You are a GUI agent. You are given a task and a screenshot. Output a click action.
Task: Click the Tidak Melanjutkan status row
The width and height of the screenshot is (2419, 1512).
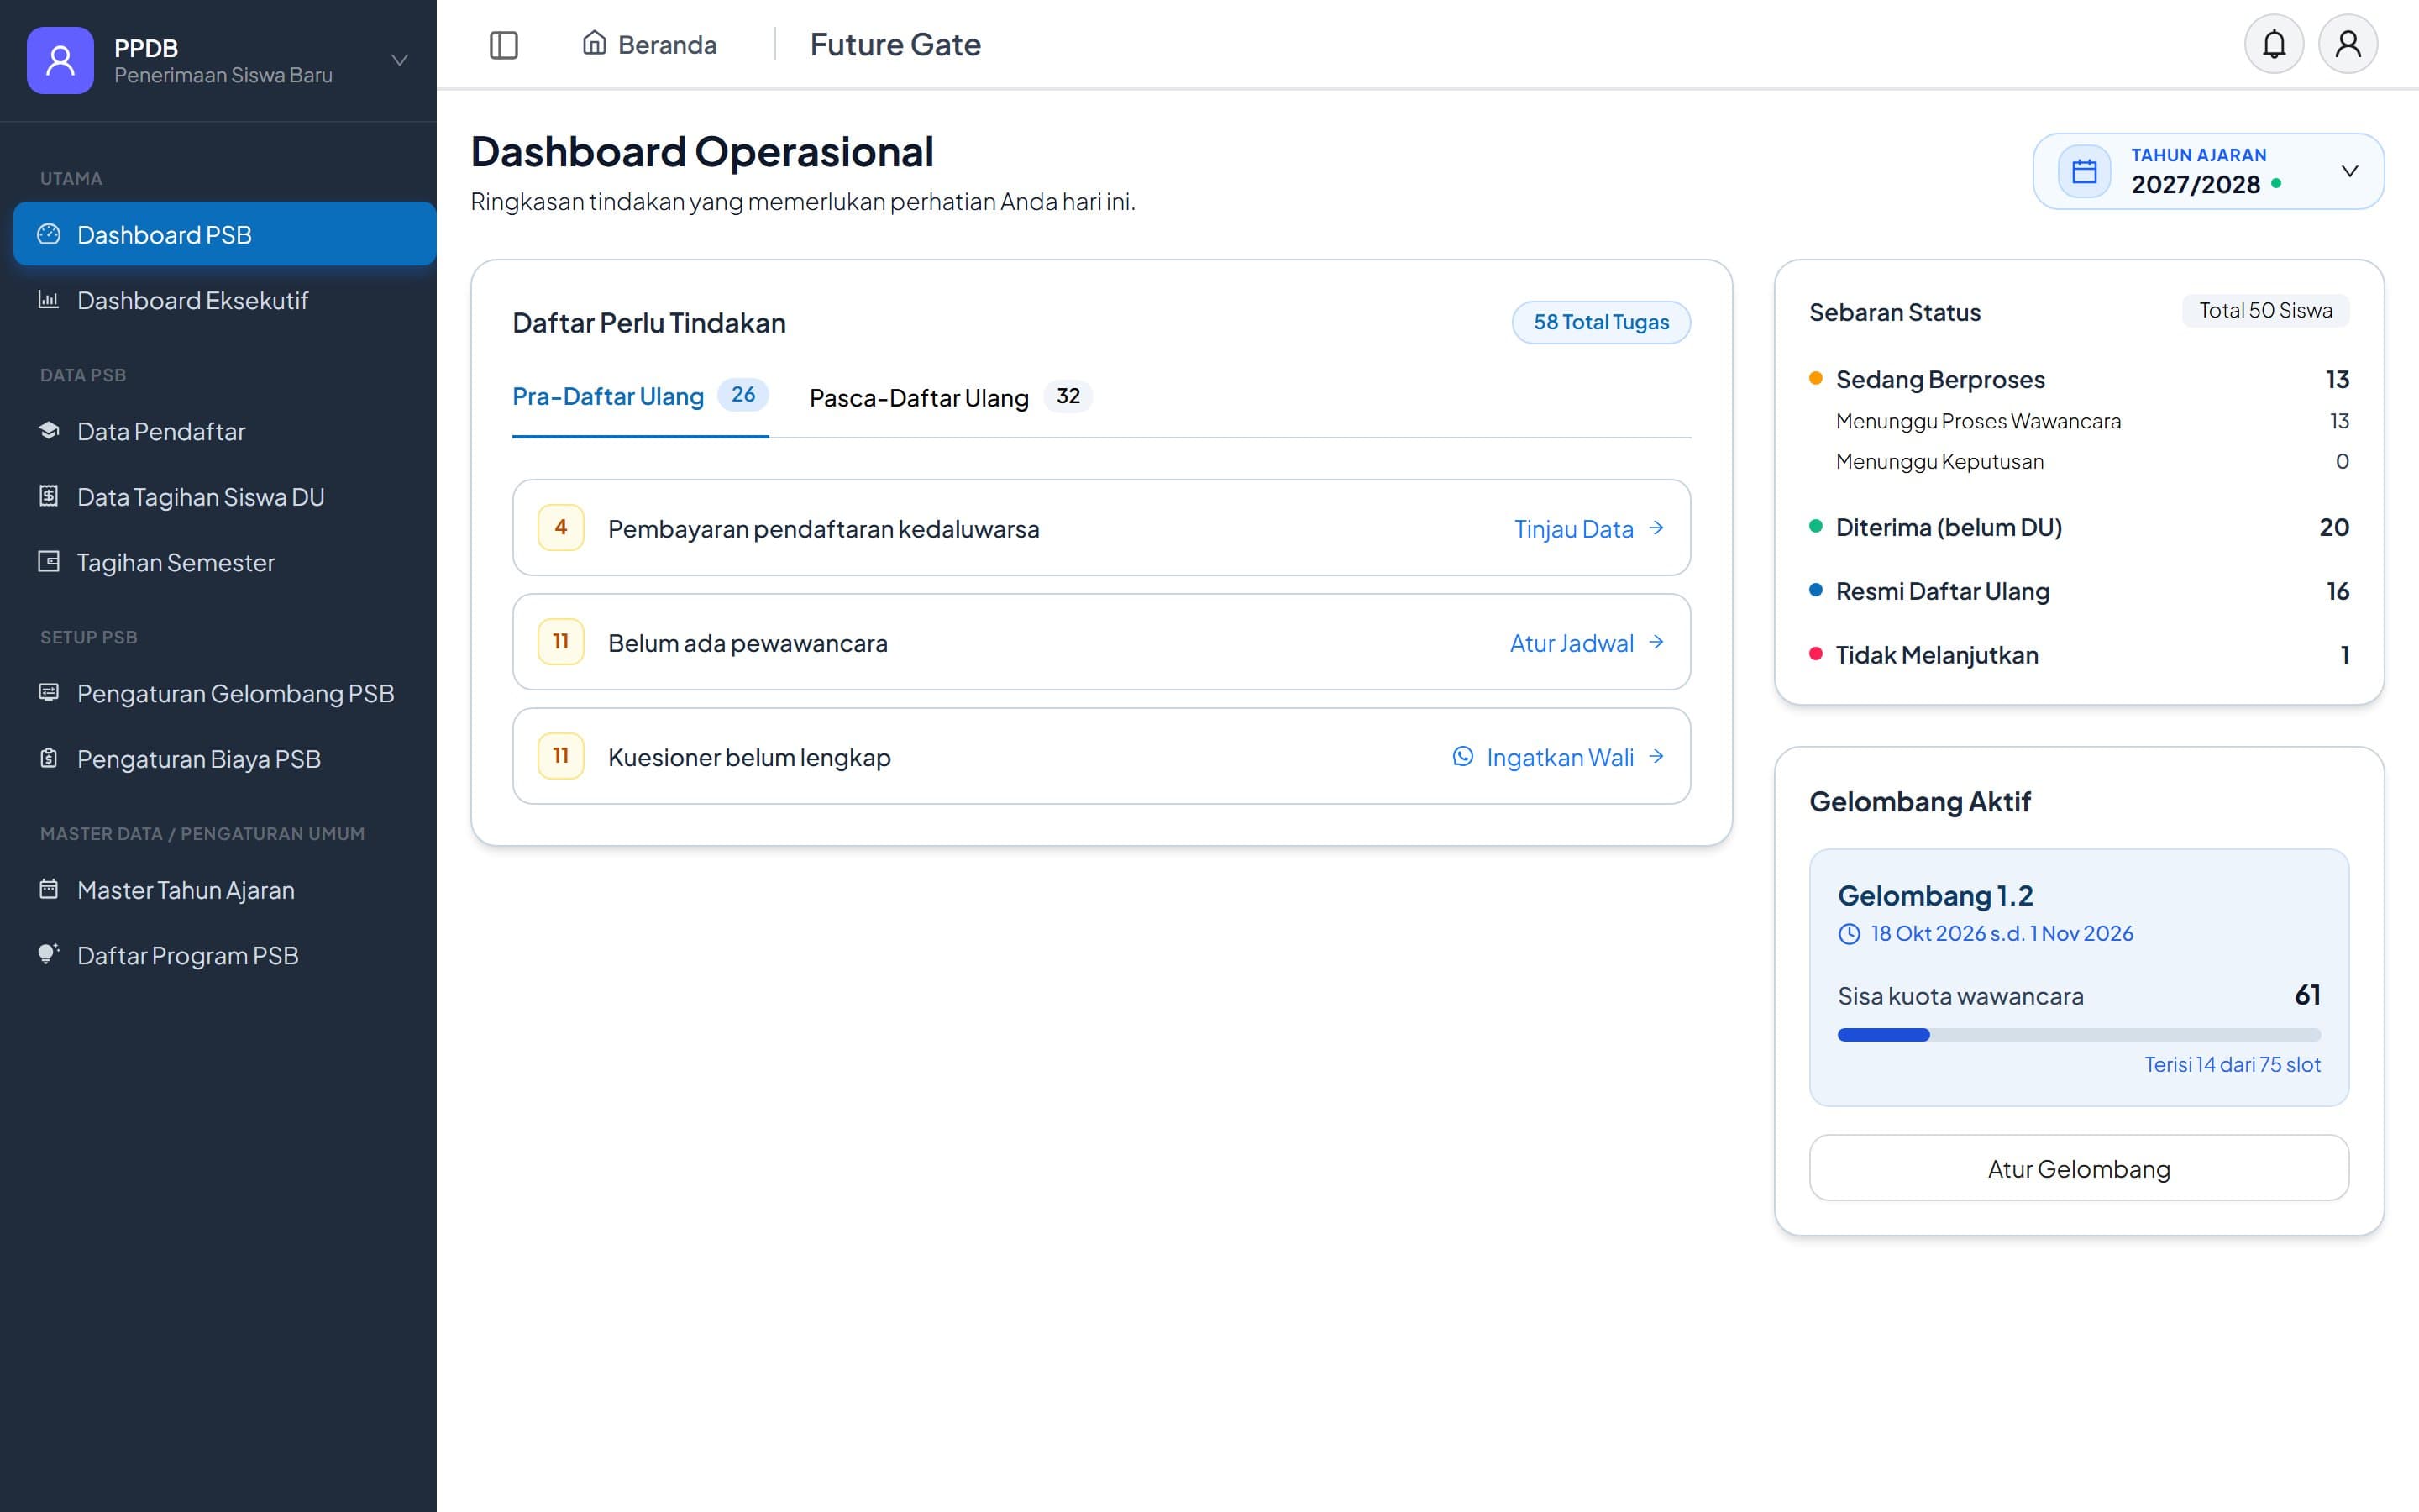[2078, 655]
